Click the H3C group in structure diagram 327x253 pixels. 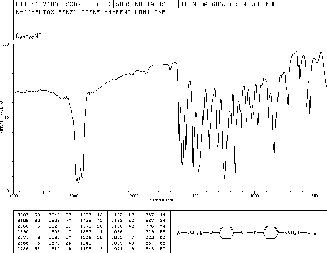[x=177, y=232]
